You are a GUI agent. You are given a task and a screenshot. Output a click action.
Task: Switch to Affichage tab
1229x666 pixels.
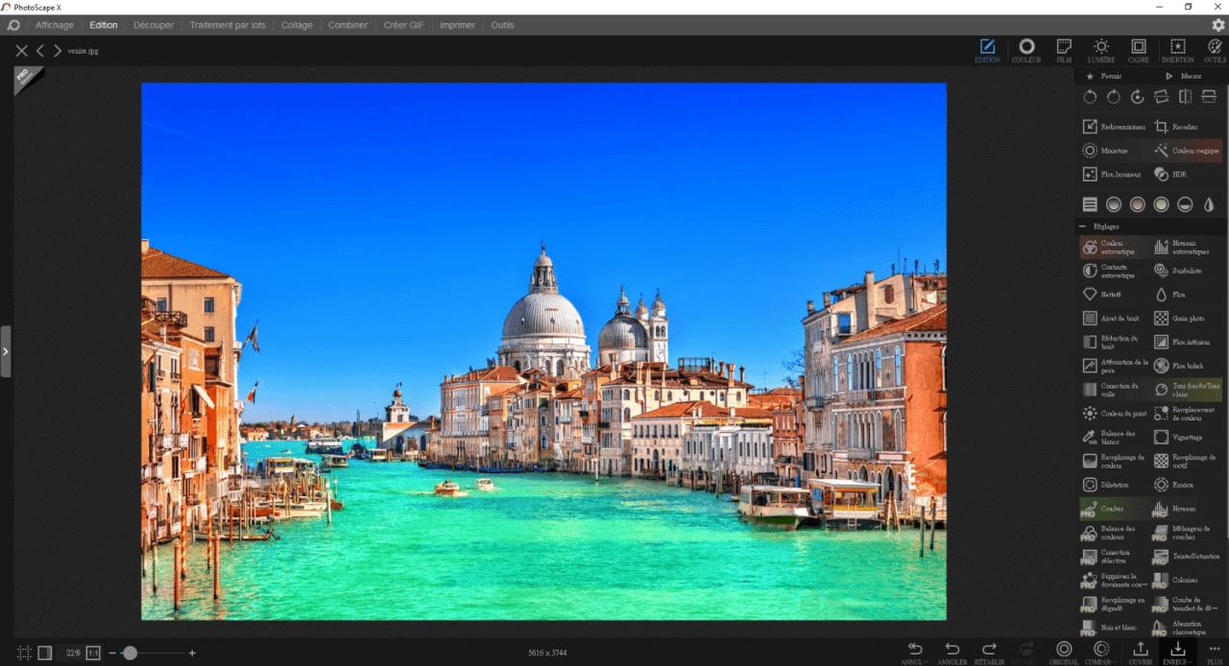[55, 25]
